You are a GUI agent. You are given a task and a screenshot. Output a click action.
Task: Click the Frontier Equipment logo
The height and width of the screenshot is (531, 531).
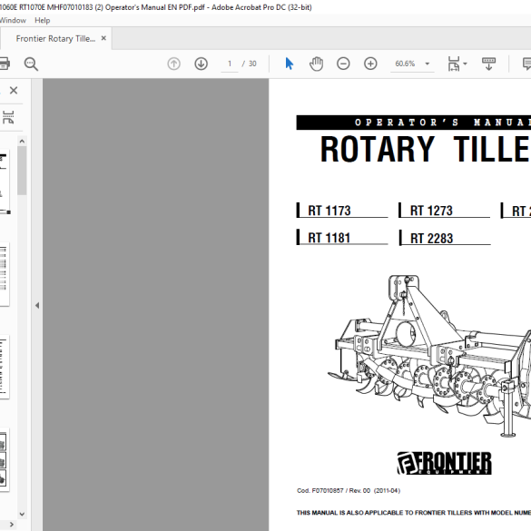coord(444,463)
